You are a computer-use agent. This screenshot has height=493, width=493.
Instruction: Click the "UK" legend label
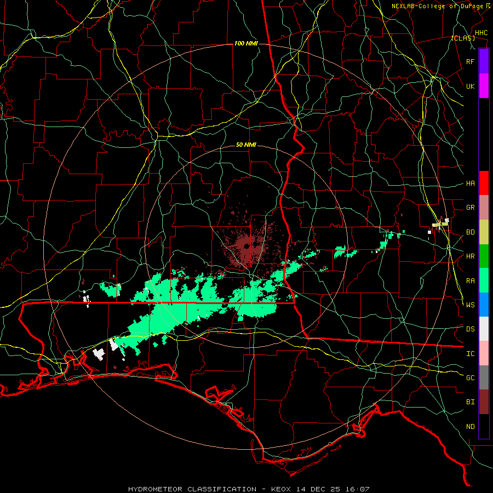pos(470,86)
